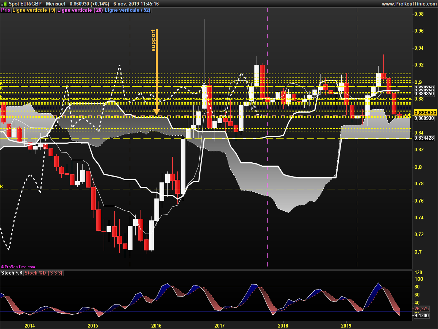Open Ligne verticale (9) settings label
This screenshot has width=438, height=329.
tap(34, 10)
